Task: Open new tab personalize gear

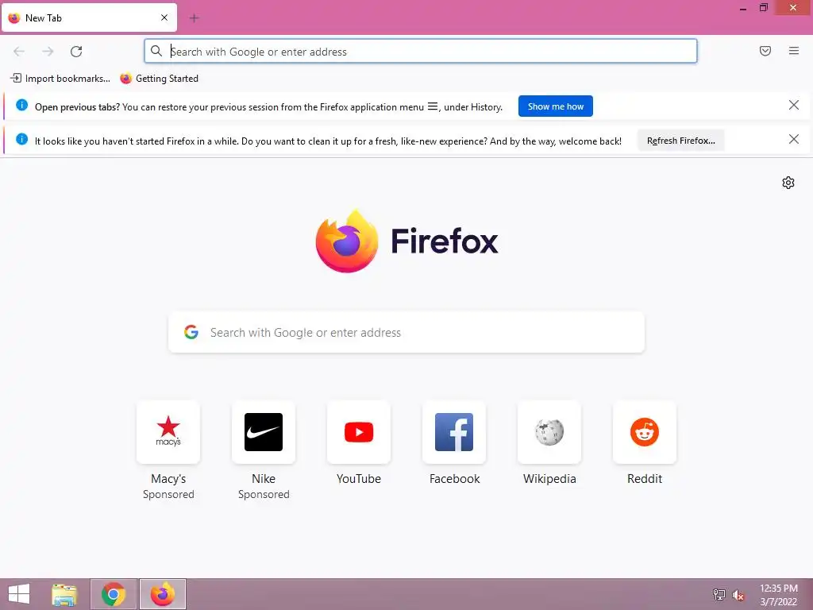Action: 788,183
